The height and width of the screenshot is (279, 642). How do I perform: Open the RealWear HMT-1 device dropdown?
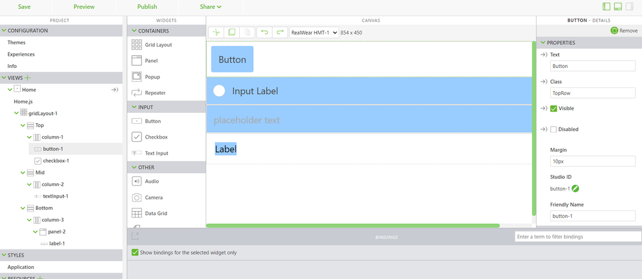click(314, 32)
